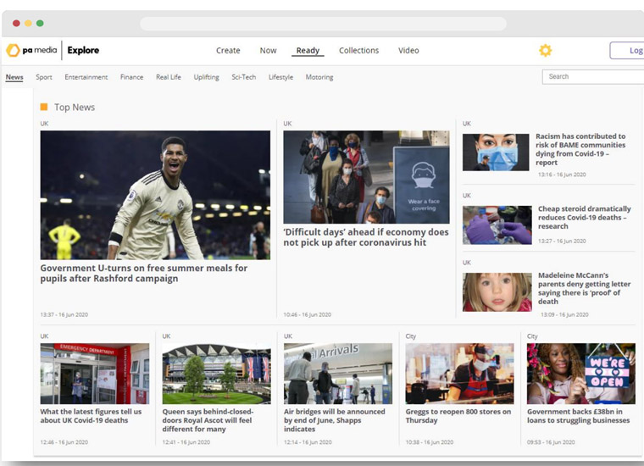Open the Entertainment category

[86, 77]
